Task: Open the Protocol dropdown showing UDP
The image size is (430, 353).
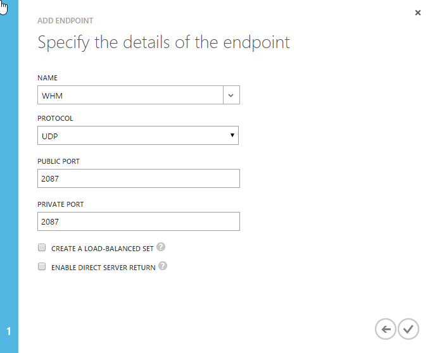Action: 138,135
